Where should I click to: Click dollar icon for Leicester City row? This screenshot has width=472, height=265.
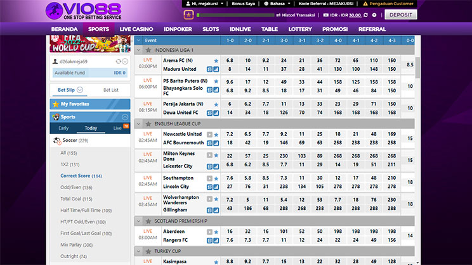pos(209,166)
